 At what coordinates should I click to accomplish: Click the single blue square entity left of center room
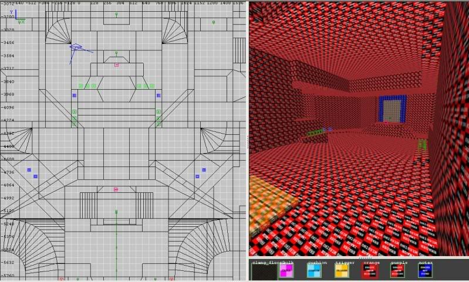(75, 95)
